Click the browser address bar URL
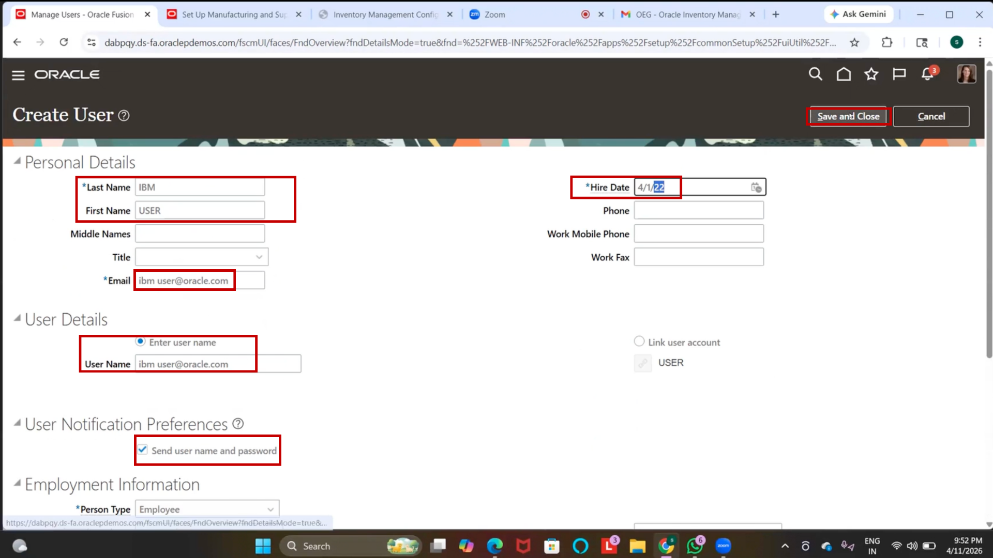 click(x=470, y=42)
